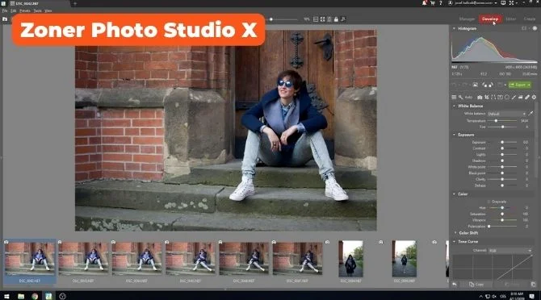Rotate the photo left
Viewport: 541px width, 300px height.
[484, 85]
